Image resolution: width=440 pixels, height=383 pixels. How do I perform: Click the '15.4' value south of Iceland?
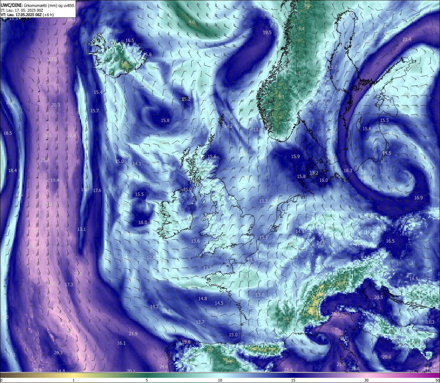[98, 92]
